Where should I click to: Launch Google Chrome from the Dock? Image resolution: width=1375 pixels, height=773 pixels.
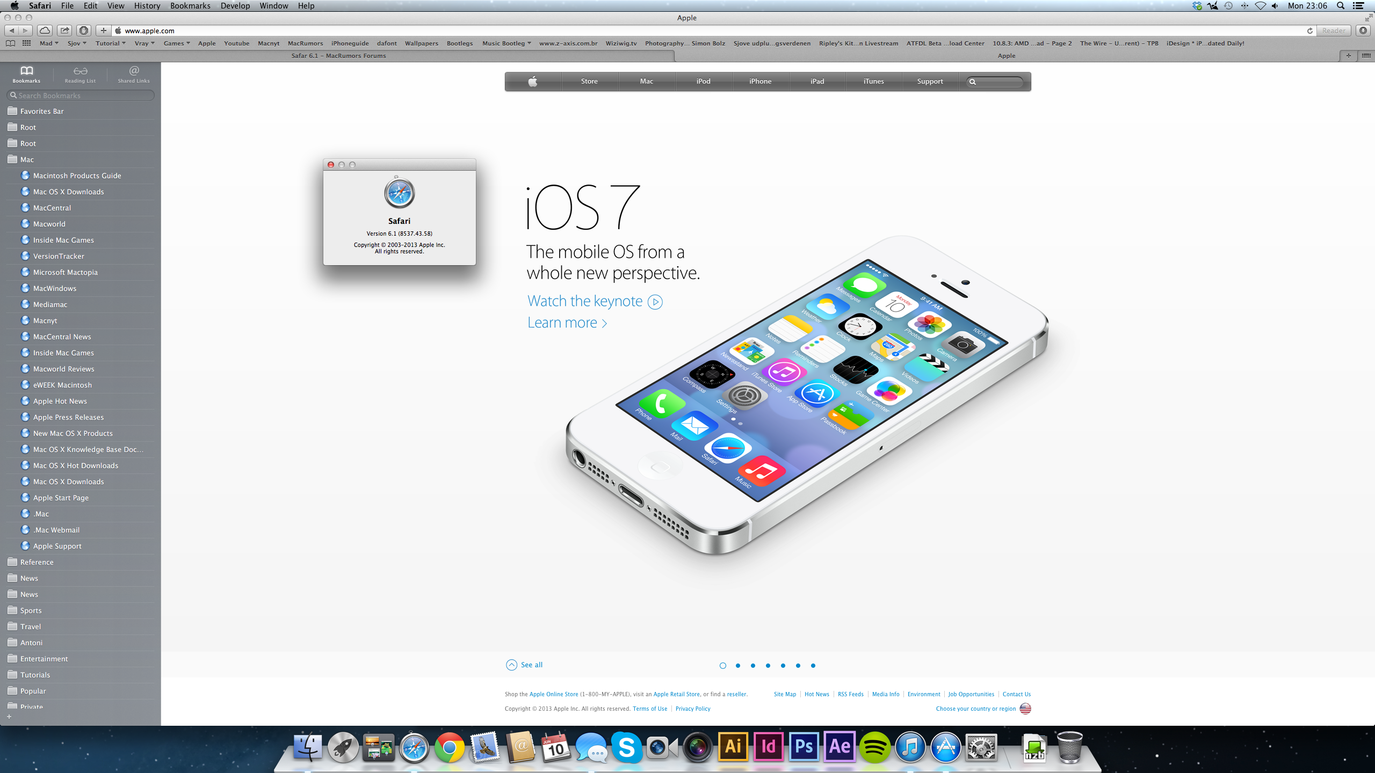click(x=450, y=747)
